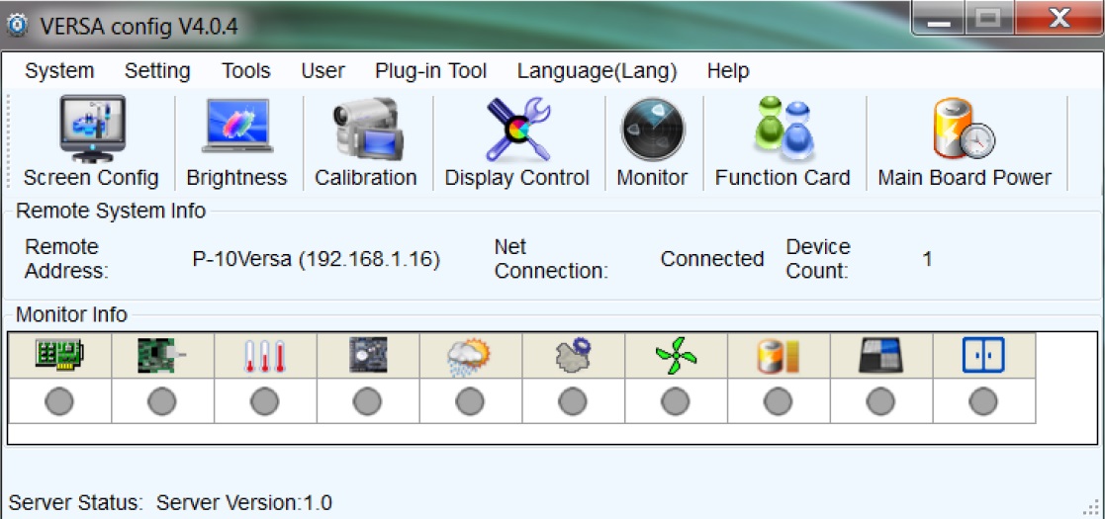Click status indicator under cabinet door icon
Screen dimensions: 1105x519
[x=983, y=402]
